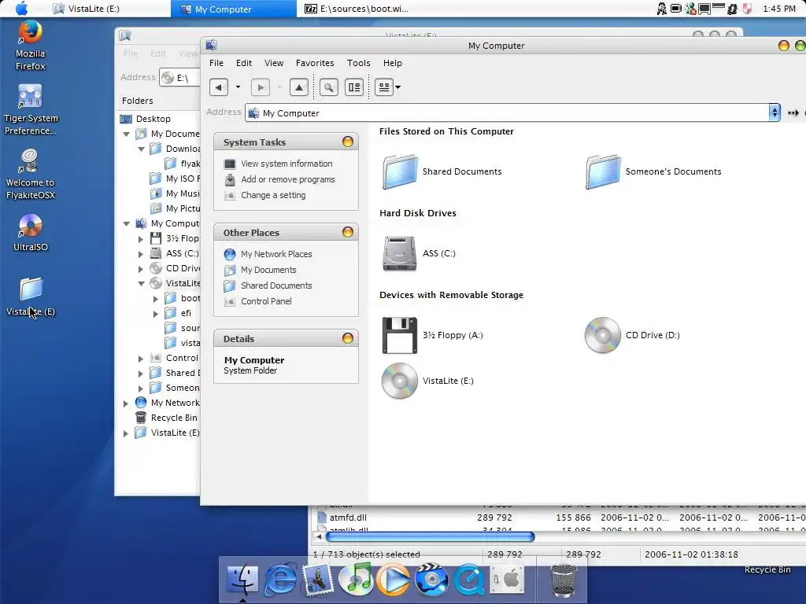The width and height of the screenshot is (806, 604).
Task: Click the E:\ address field in VistaLite window
Action: [180, 78]
